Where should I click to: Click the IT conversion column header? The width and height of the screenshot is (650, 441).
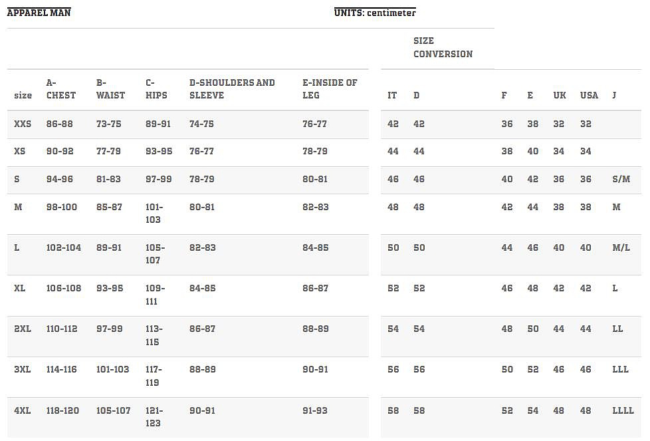392,95
